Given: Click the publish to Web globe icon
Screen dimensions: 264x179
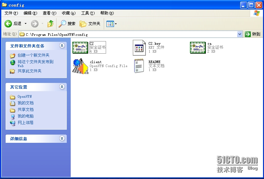Looking at the screenshot, I should point(13,63).
